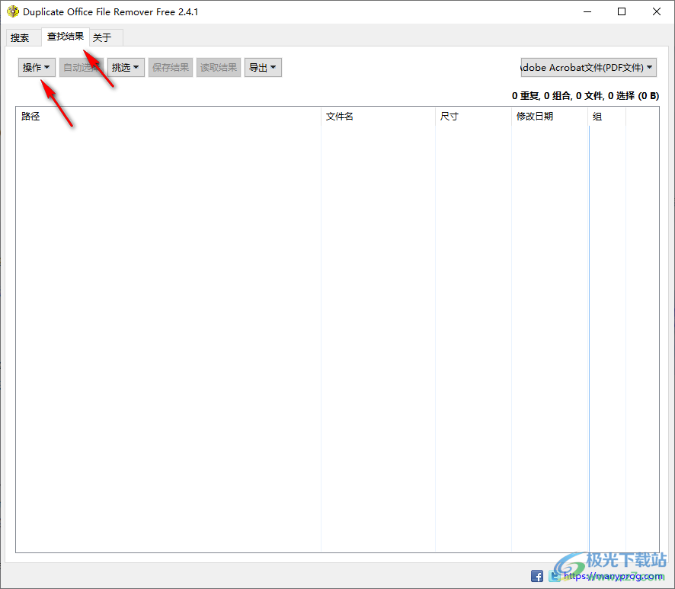Sort results by the 修改日期 column
This screenshot has width=675, height=589.
tap(535, 116)
